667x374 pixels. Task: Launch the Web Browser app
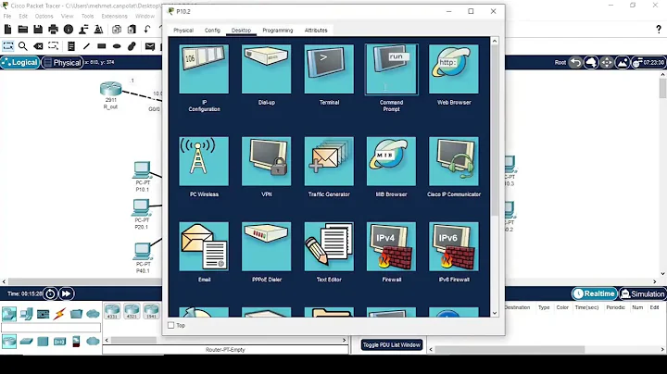click(x=454, y=69)
